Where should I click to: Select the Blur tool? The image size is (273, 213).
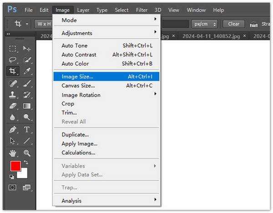tap(12, 117)
